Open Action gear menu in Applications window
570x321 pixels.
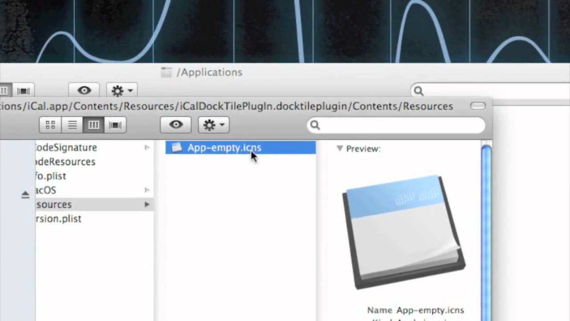click(122, 91)
